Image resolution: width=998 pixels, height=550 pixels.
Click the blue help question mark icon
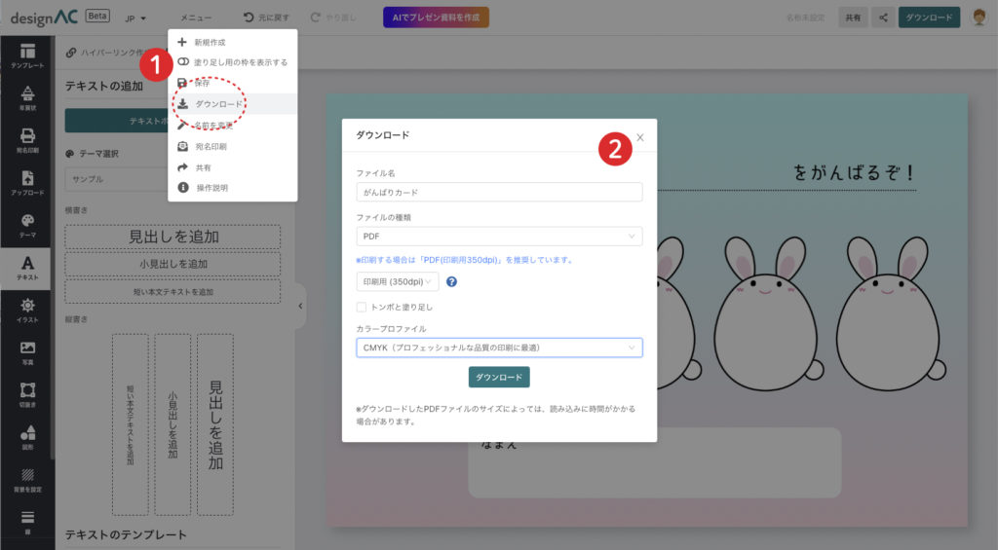pos(452,282)
